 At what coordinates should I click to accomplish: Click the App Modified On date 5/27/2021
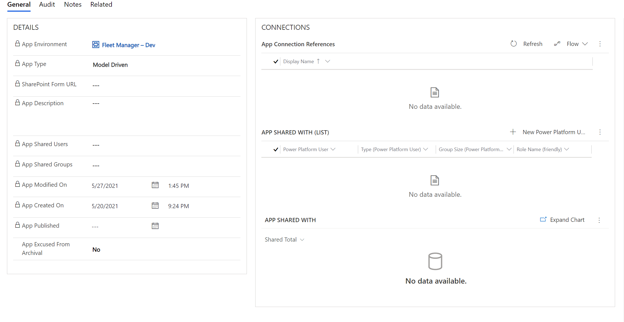[x=105, y=186]
